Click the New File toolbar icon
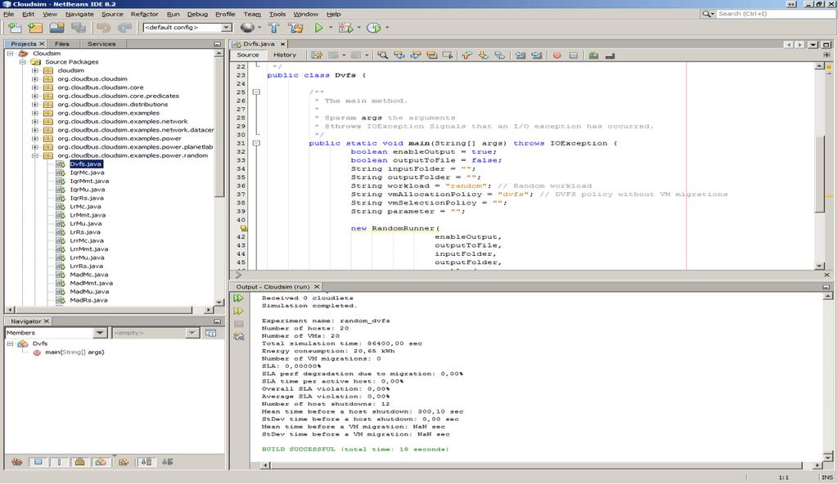The height and width of the screenshot is (484, 838). click(15, 27)
